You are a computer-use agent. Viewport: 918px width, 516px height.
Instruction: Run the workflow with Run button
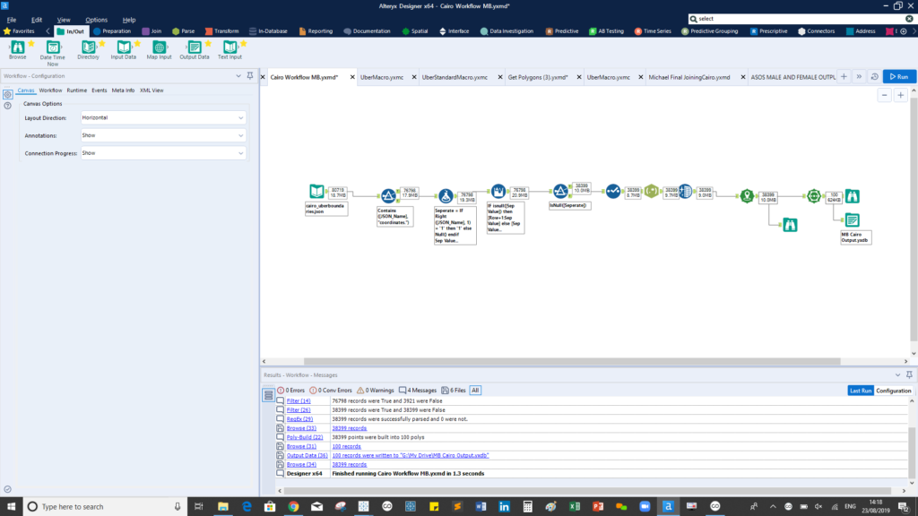[x=899, y=77]
